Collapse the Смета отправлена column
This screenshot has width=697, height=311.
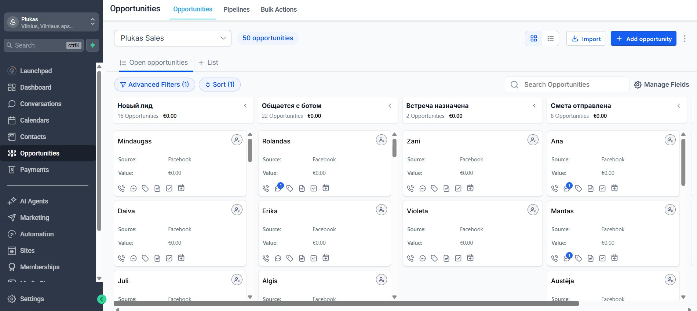pos(679,106)
